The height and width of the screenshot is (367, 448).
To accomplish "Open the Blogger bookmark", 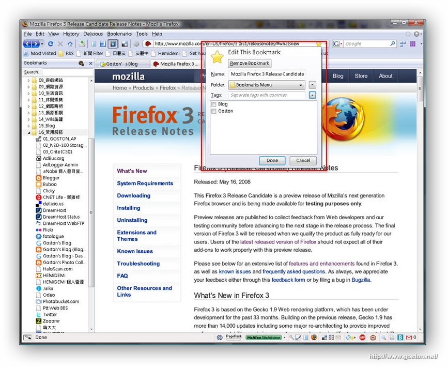I will click(x=48, y=178).
